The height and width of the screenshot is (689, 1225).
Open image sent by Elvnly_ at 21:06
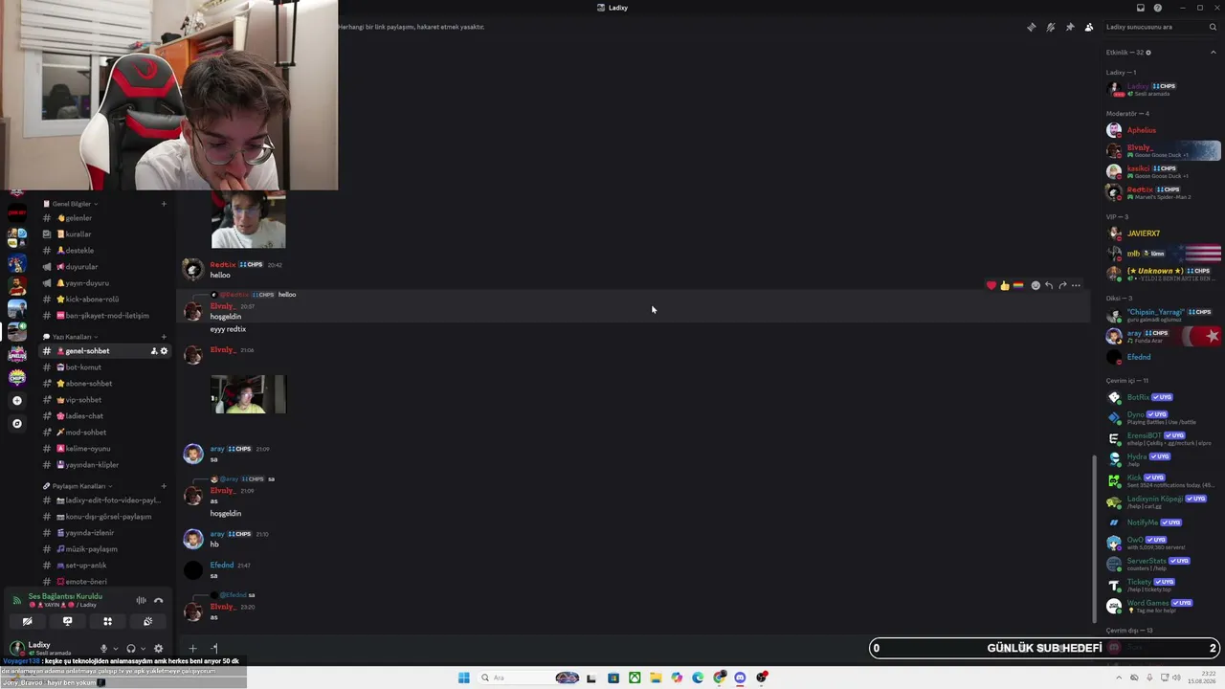(x=248, y=394)
